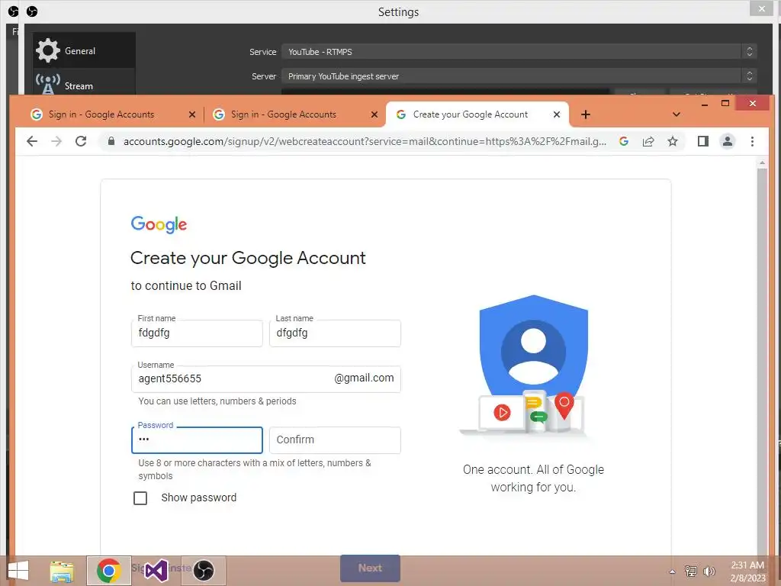Focus the Password field
781x586 pixels.
point(197,440)
